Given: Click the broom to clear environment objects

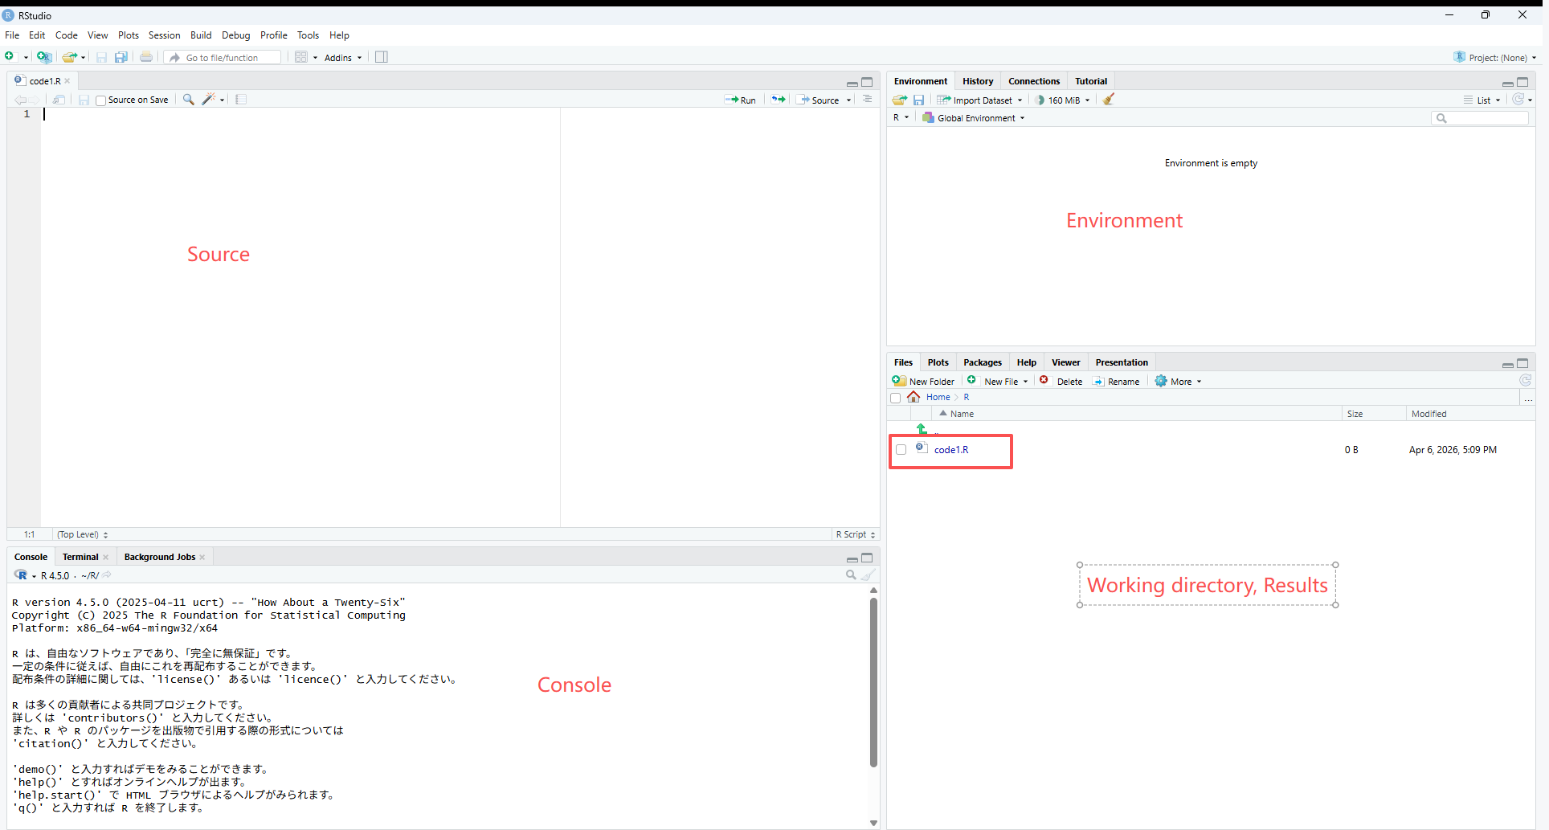Looking at the screenshot, I should coord(1109,100).
